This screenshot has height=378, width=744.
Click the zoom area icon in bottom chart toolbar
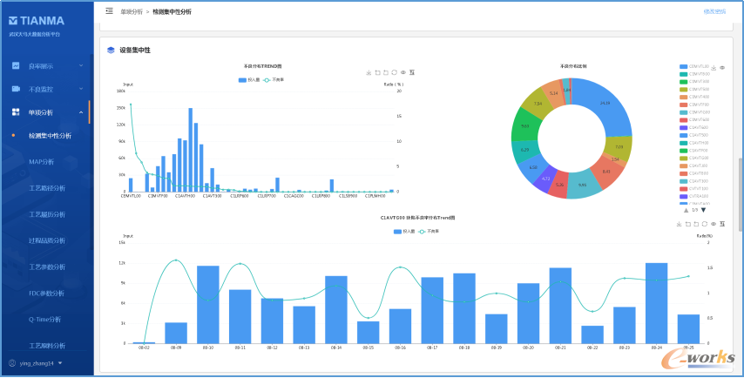point(688,224)
